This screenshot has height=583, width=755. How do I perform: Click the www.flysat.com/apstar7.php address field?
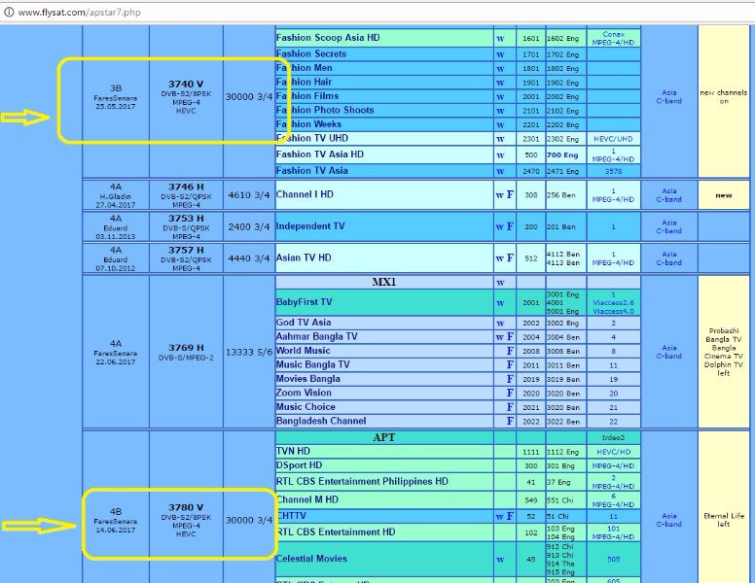point(80,12)
